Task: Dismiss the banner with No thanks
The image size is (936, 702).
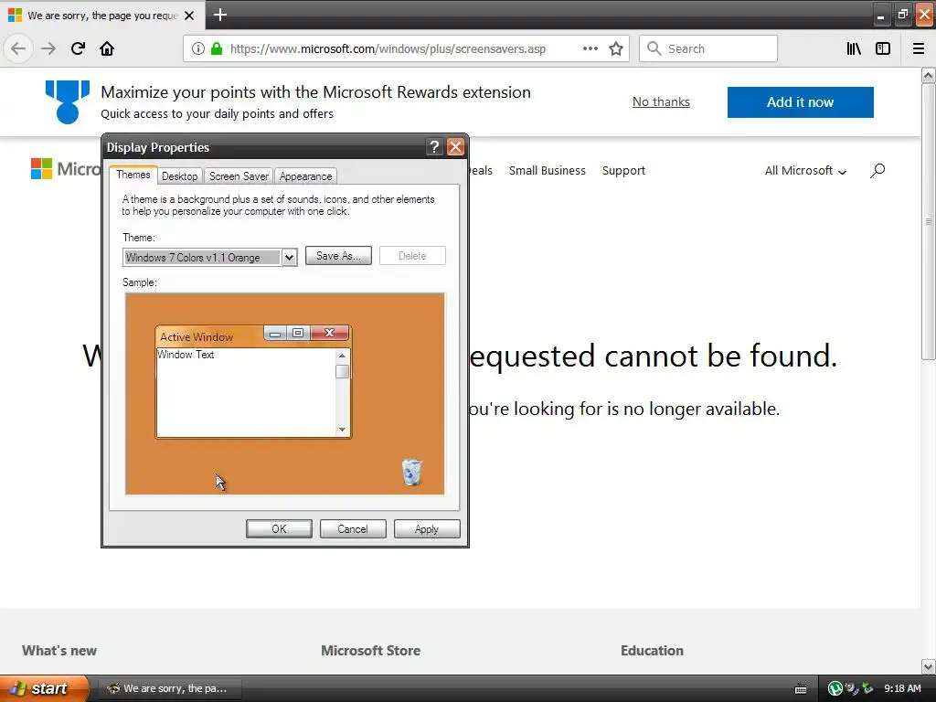Action: coord(661,102)
